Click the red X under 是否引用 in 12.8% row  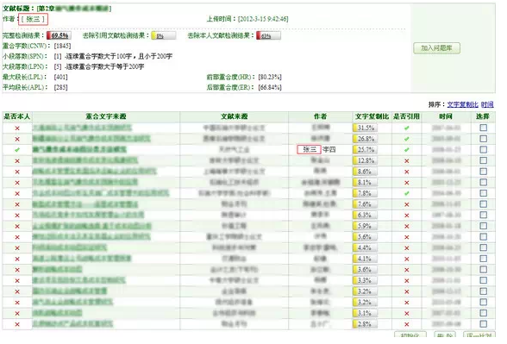[407, 161]
